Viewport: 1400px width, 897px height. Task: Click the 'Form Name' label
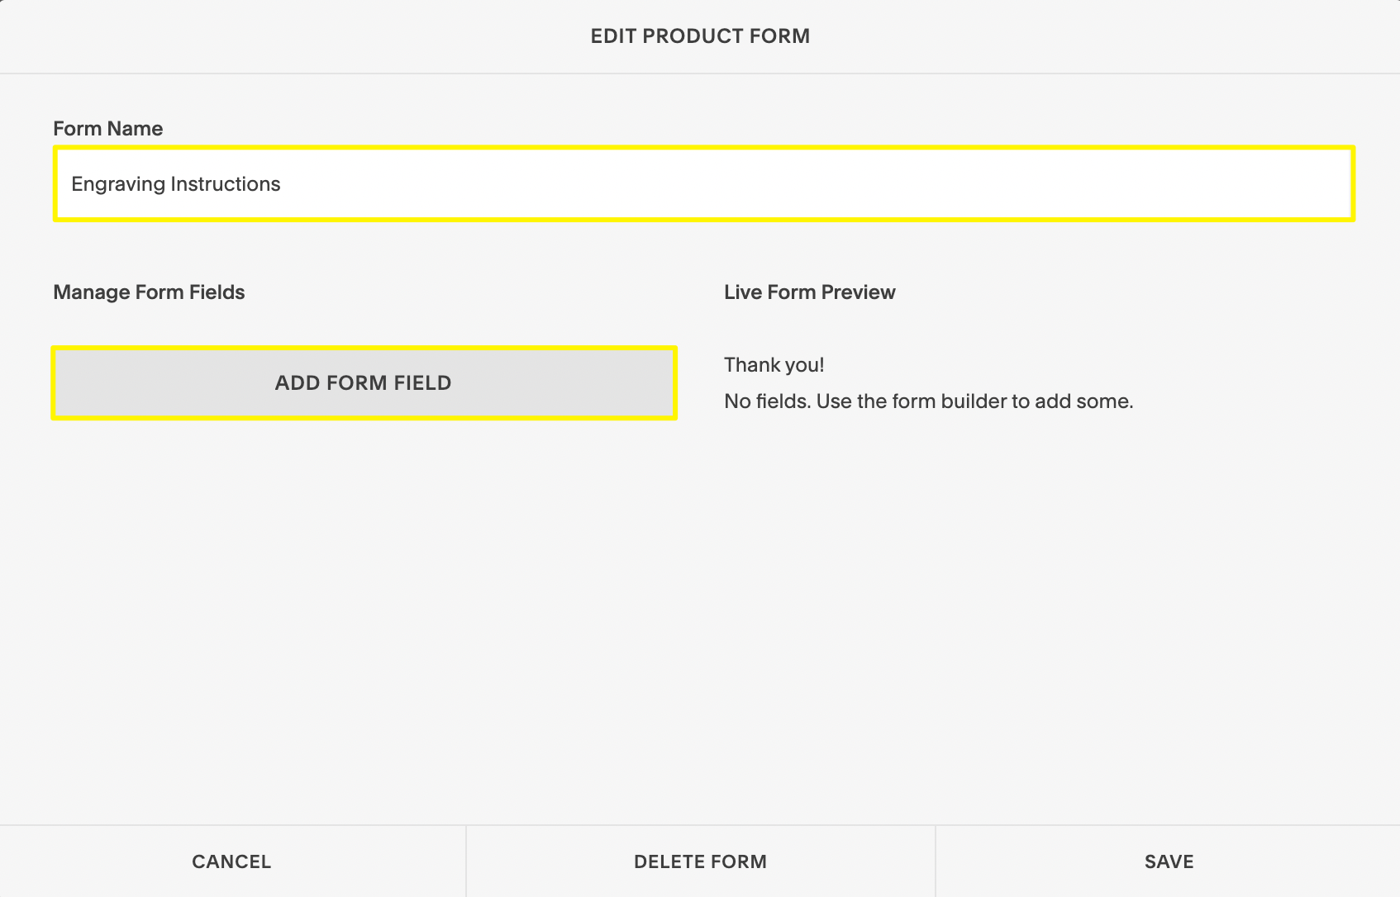pos(108,128)
